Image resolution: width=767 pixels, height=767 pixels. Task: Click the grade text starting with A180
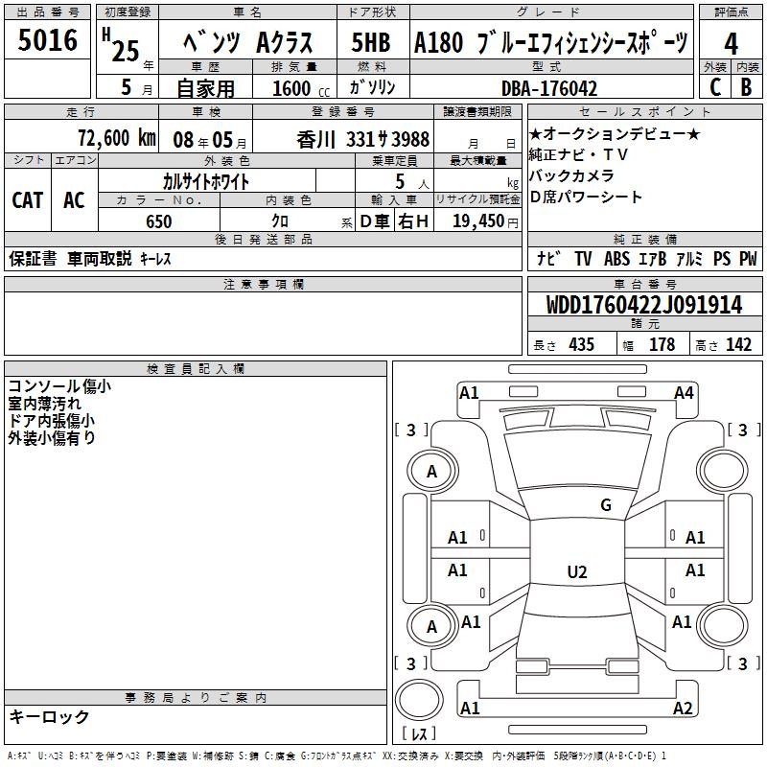[551, 42]
